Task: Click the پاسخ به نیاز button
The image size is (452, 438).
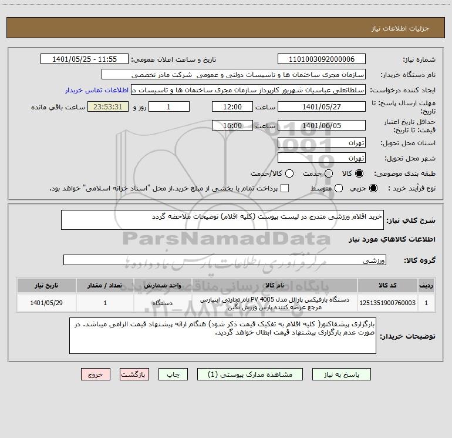Action: (x=342, y=374)
